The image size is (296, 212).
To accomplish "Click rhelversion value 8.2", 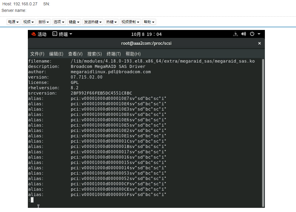I will [x=75, y=88].
